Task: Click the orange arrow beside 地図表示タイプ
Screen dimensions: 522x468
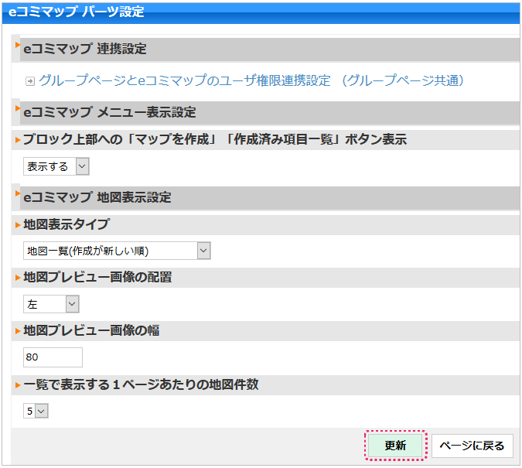Action: click(18, 225)
